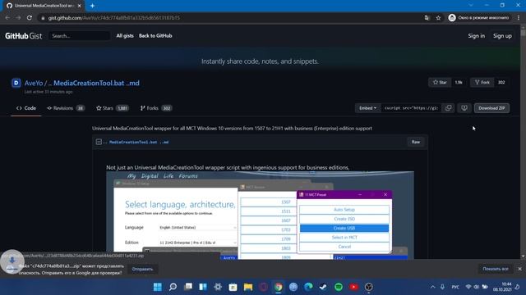Viewport: 526px width, 295px height.
Task: Switch to the Stars tab
Action: (x=113, y=108)
